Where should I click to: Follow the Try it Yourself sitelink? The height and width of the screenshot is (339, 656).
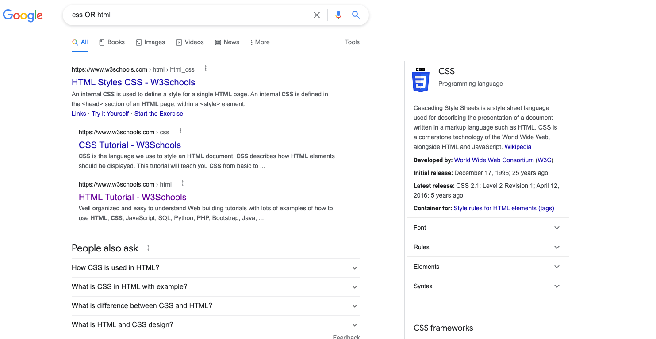(110, 114)
